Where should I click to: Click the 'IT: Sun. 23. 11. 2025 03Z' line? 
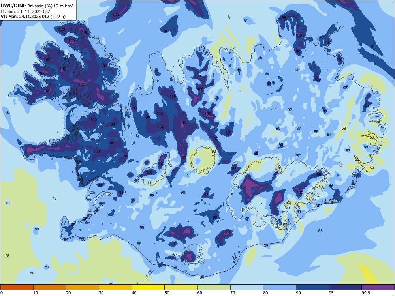coord(25,11)
